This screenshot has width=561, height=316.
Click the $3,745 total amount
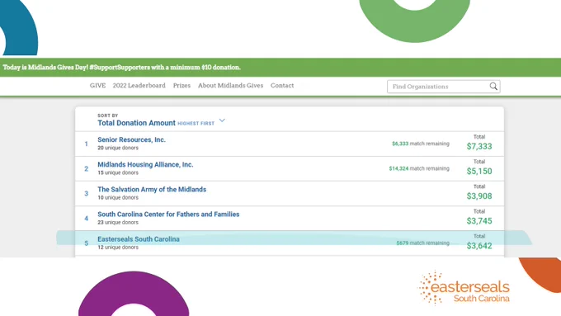point(479,221)
